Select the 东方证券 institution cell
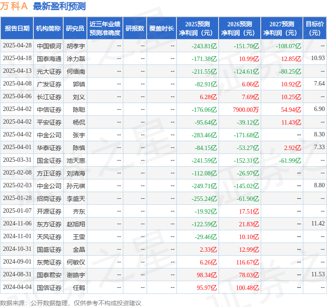The width and height of the screenshot is (327, 307). point(49,224)
